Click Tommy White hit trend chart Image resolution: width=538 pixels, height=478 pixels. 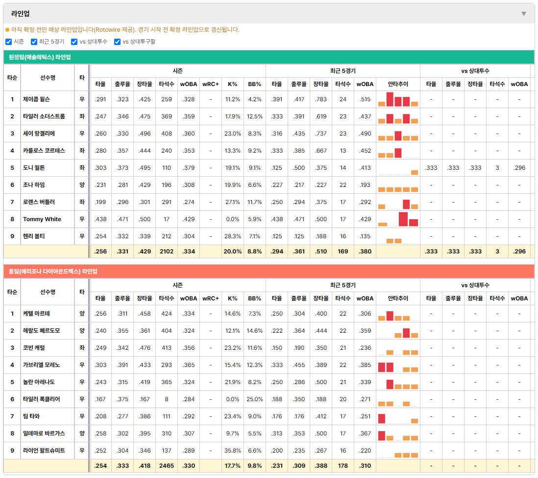tap(398, 219)
